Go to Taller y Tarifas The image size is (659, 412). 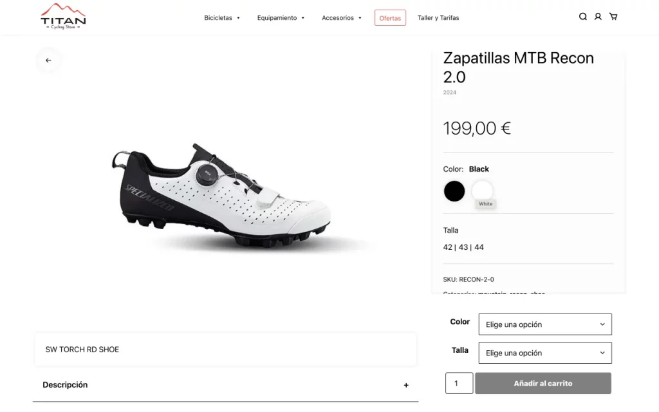click(x=438, y=18)
